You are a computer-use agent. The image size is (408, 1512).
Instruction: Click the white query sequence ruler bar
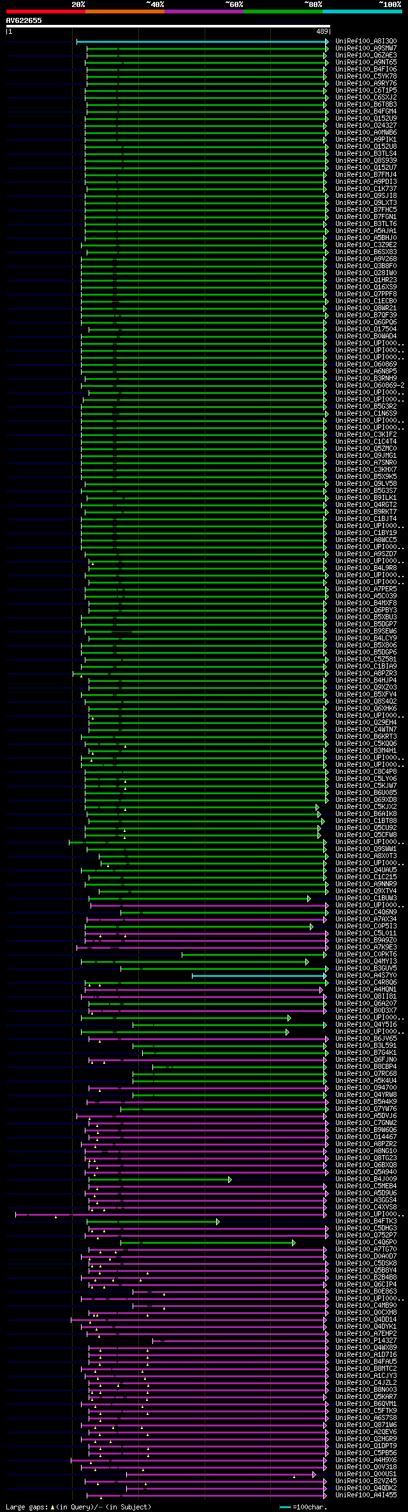click(x=168, y=26)
